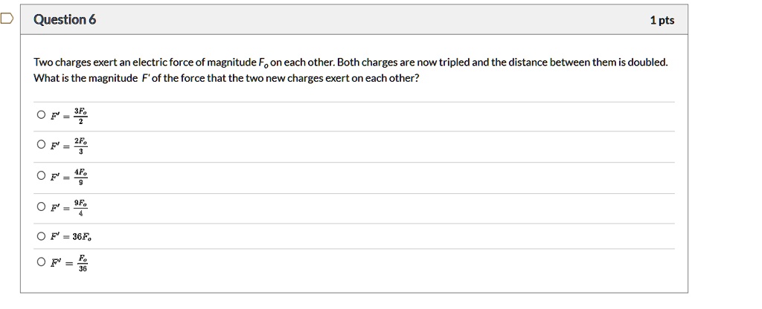Image resolution: width=762 pixels, height=309 pixels.
Task: Choose radio button for F' = F₀/36
Action: (40, 262)
